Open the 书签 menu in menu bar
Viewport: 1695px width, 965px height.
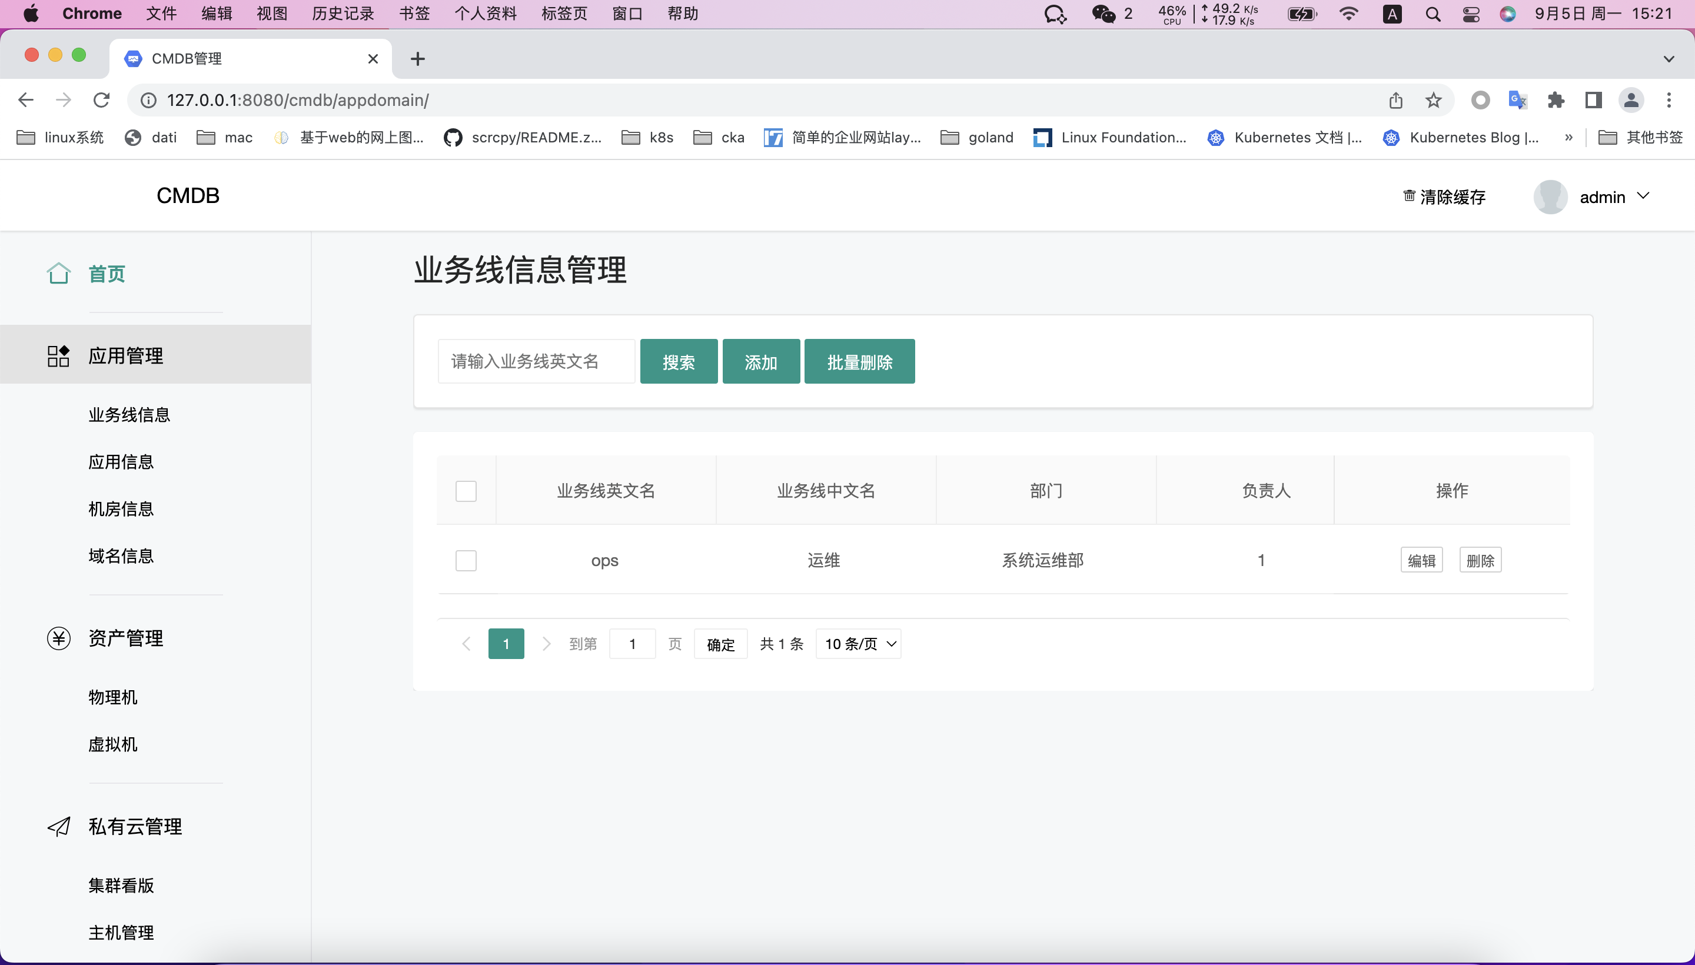coord(414,14)
